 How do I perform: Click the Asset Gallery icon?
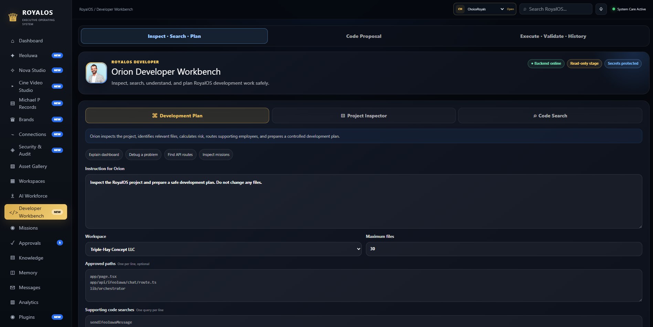13,166
